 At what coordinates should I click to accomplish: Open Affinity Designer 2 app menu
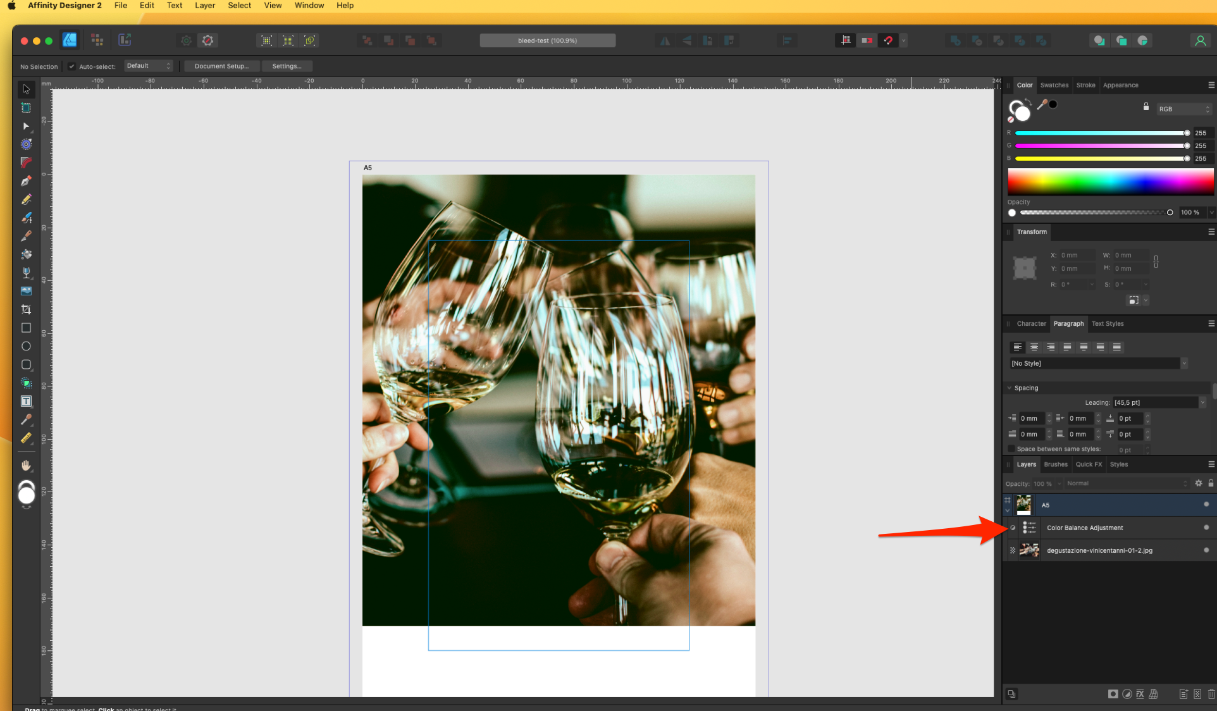click(x=65, y=5)
